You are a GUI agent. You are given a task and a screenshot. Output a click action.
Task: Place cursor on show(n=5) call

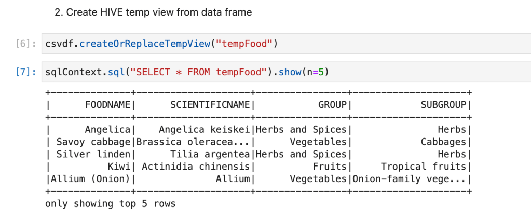pos(303,72)
